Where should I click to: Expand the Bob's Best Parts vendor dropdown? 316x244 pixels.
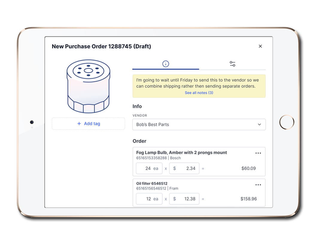[x=199, y=124]
